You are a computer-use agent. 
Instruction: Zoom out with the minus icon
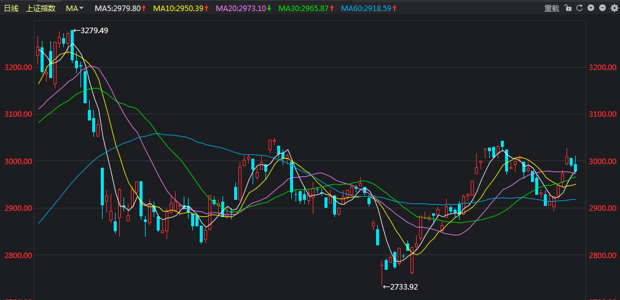pos(602,9)
